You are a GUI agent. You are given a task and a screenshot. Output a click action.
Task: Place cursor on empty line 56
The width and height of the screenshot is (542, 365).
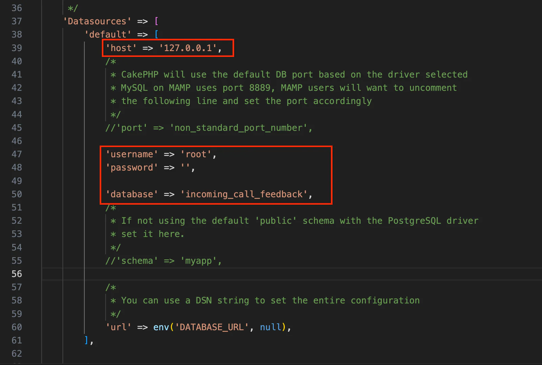291,274
